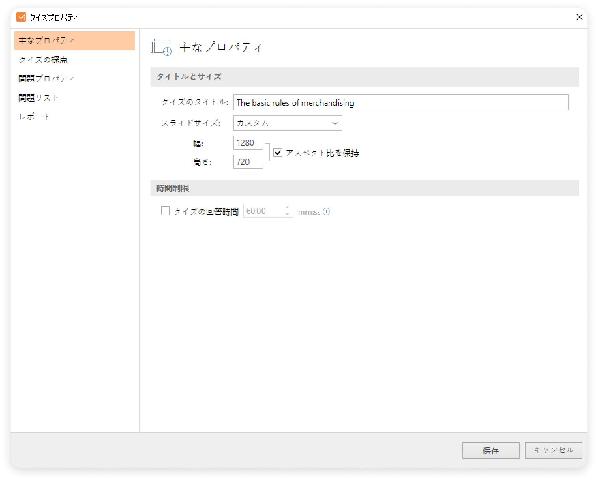Click the chevron on the カスタム combo box
Image resolution: width=598 pixels, height=481 pixels.
click(334, 123)
